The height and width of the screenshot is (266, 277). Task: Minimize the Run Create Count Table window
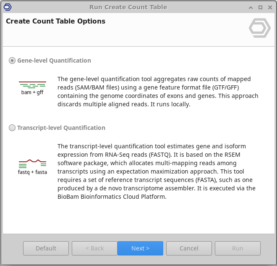[x=251, y=7]
